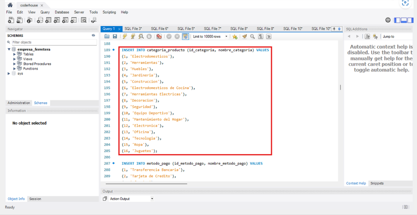Switch to SQL File 3 tab
This screenshot has height=215, width=417.
tap(133, 29)
